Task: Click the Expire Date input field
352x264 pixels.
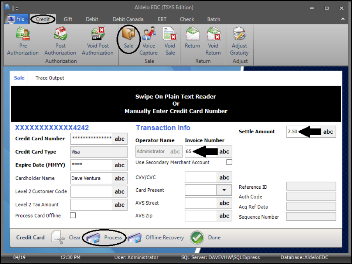Action: point(91,165)
